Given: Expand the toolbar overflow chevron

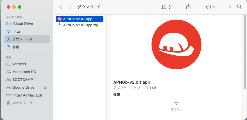Looking at the screenshot, I should coord(230,7).
